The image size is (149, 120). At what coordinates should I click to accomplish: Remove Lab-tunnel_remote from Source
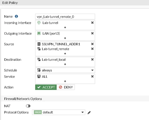[92, 49]
